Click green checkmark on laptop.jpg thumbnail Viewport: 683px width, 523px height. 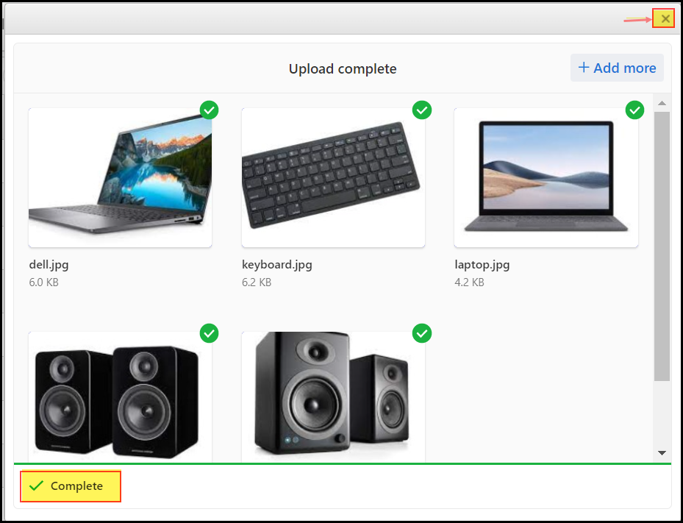pyautogui.click(x=634, y=110)
